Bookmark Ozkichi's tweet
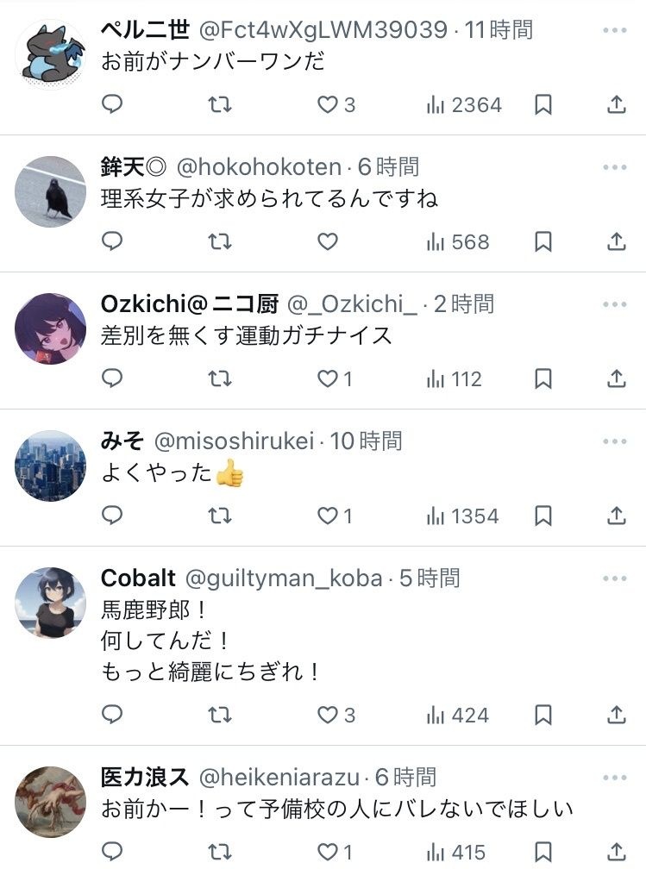Screen dimensions: 646x869 (x=543, y=378)
